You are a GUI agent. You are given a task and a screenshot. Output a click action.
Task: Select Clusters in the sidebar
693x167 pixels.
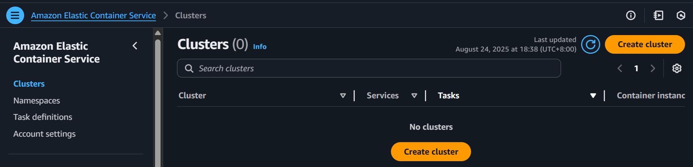coord(29,84)
